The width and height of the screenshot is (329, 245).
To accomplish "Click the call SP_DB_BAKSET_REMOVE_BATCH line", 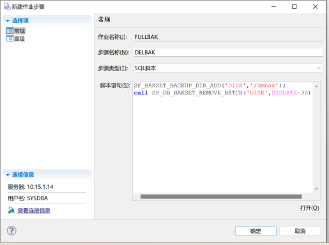I will [x=222, y=93].
